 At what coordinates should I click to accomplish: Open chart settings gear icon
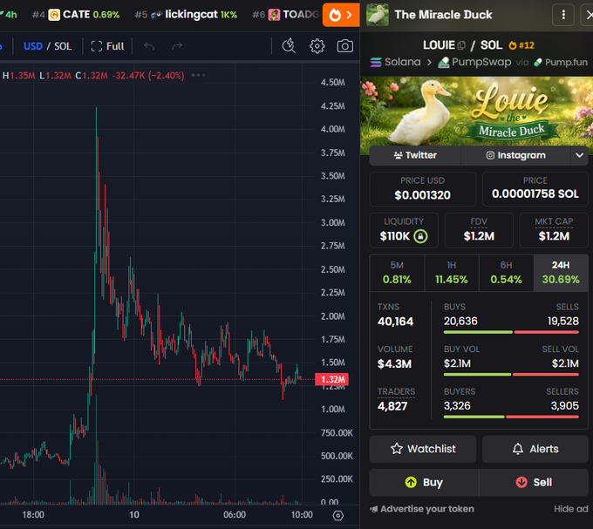(x=317, y=46)
